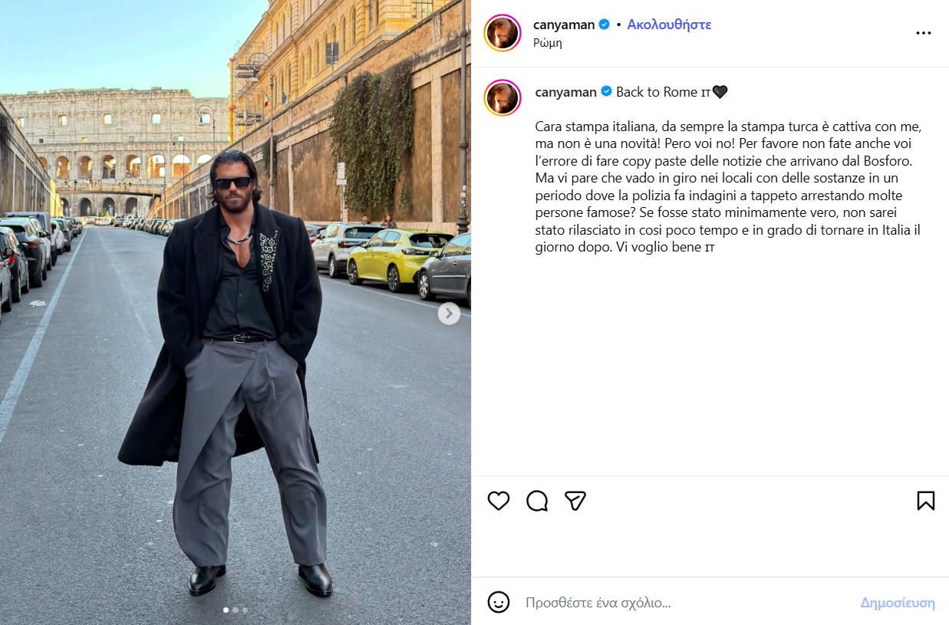The width and height of the screenshot is (949, 625).
Task: Click the verified badge beside header username
Action: [x=605, y=25]
